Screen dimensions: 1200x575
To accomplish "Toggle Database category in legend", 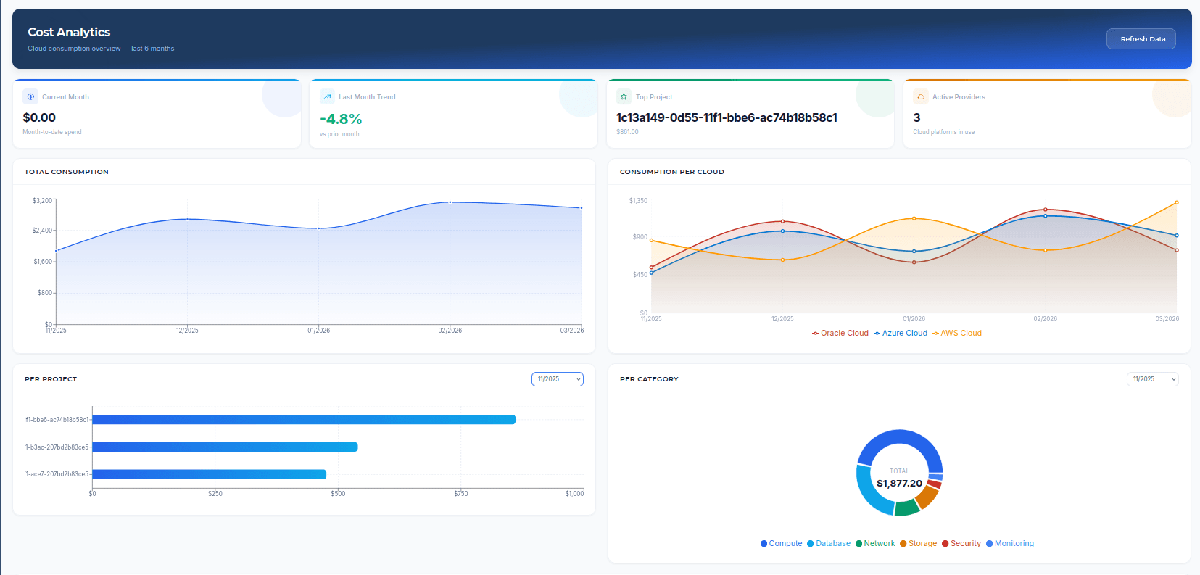I will tap(829, 543).
